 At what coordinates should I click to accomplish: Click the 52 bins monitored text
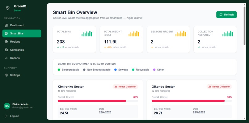pos(161,91)
